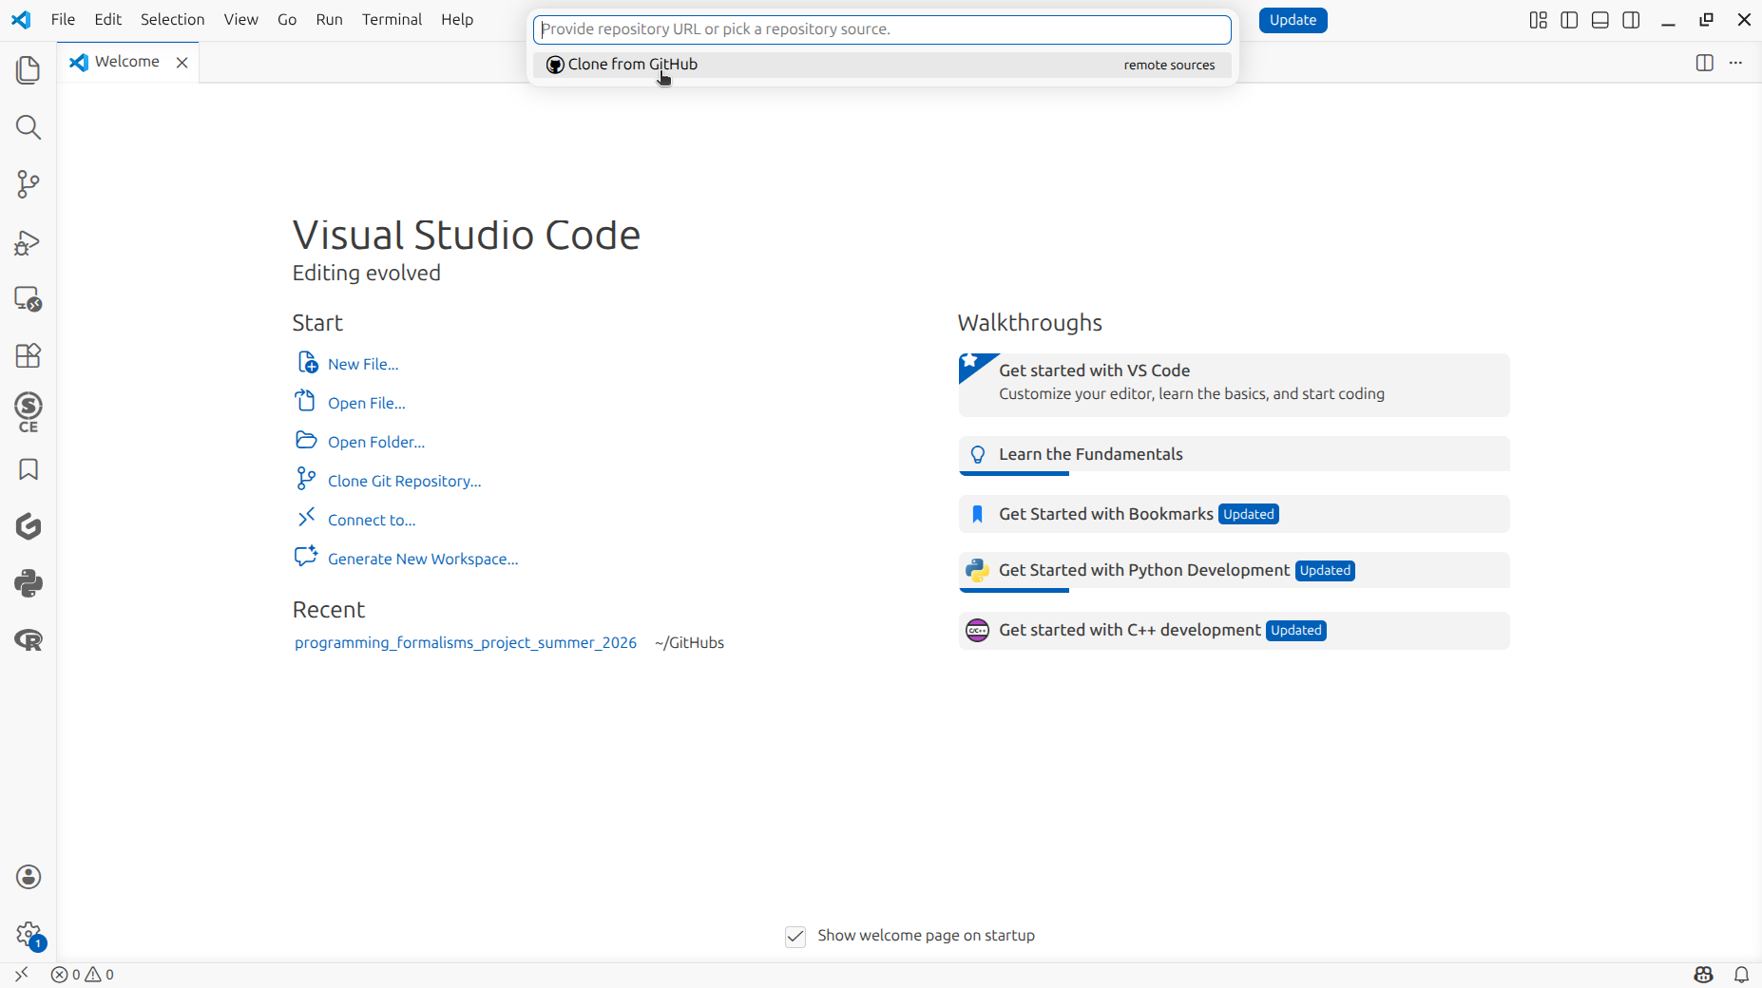Open the Edit menu

[108, 20]
